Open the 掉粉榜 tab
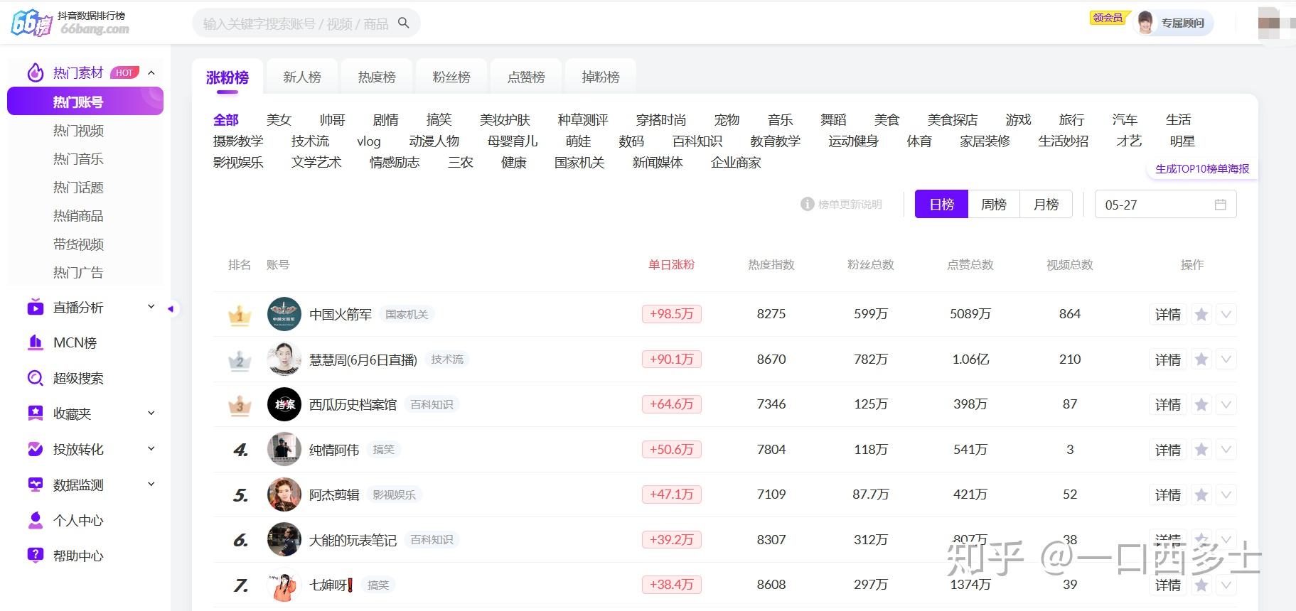1296x611 pixels. (x=601, y=77)
